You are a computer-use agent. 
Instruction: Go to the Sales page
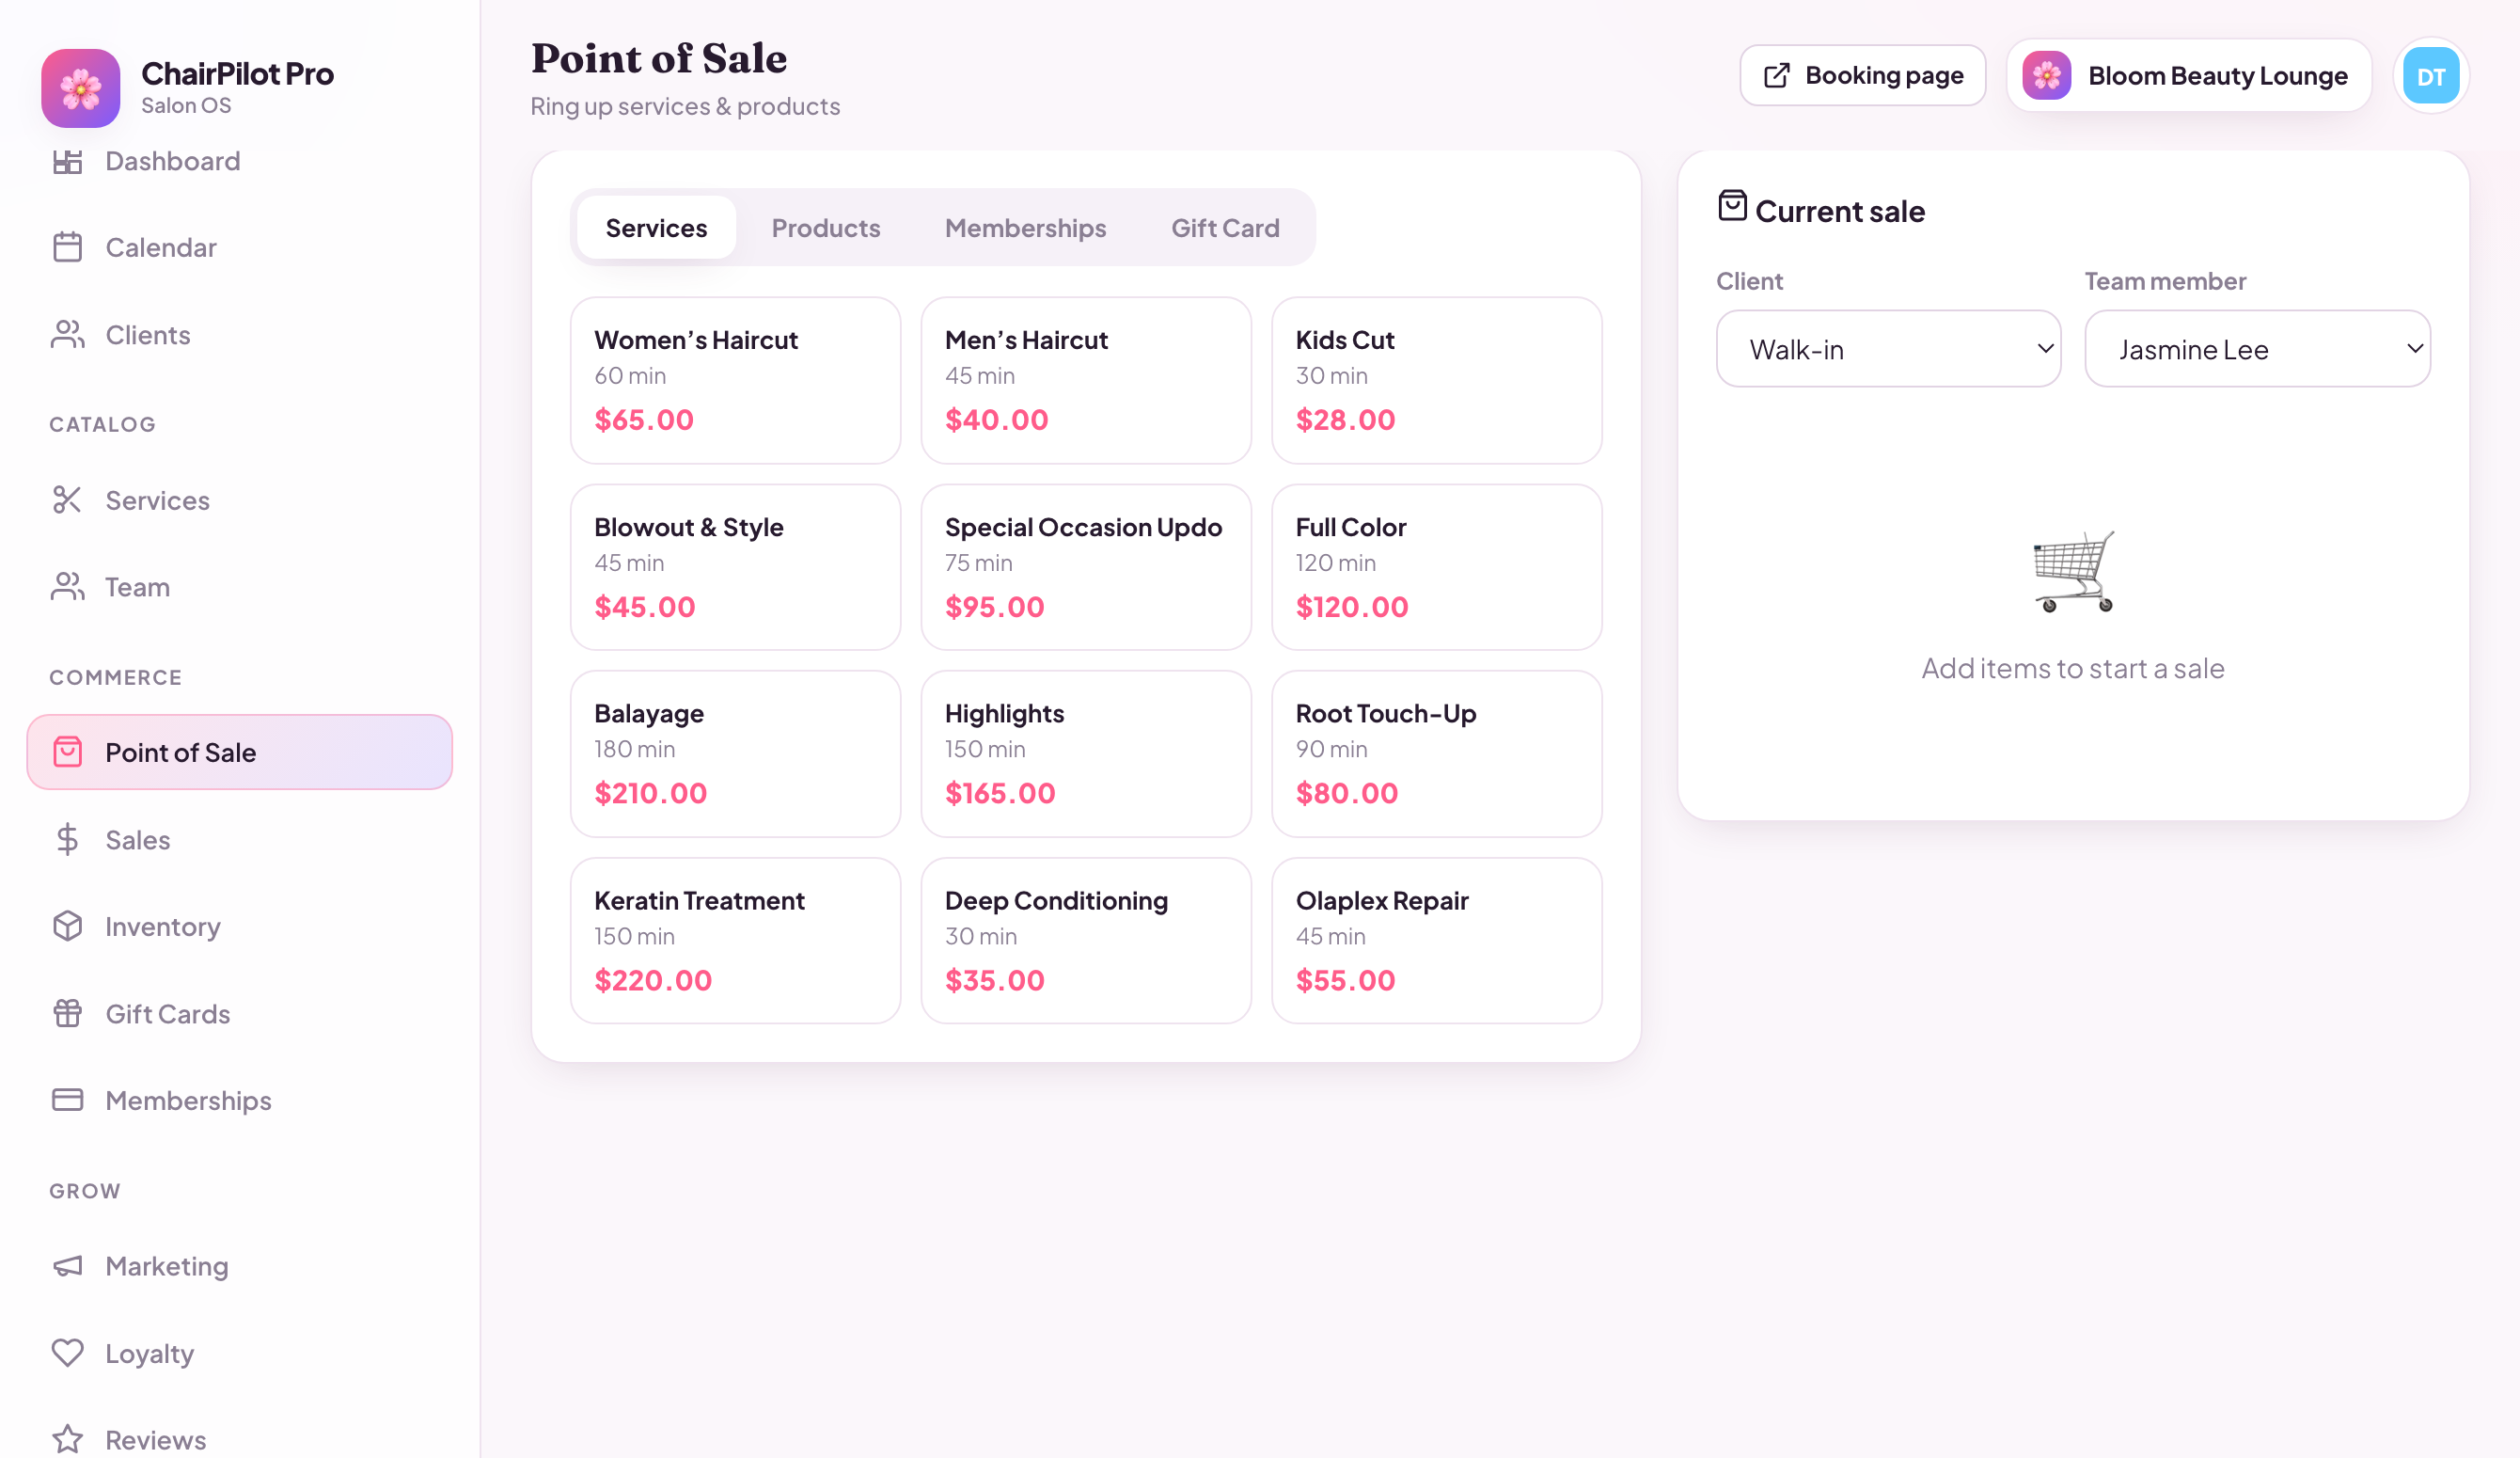point(239,840)
